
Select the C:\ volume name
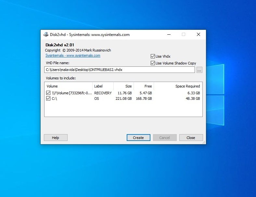[54, 98]
